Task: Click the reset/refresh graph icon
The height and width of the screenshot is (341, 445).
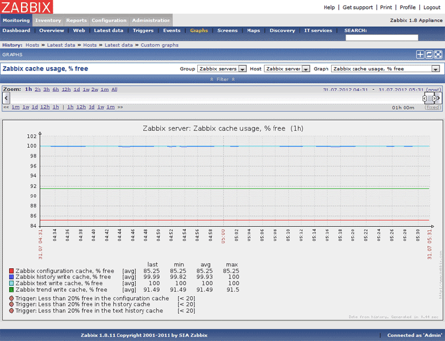Action: [x=430, y=55]
